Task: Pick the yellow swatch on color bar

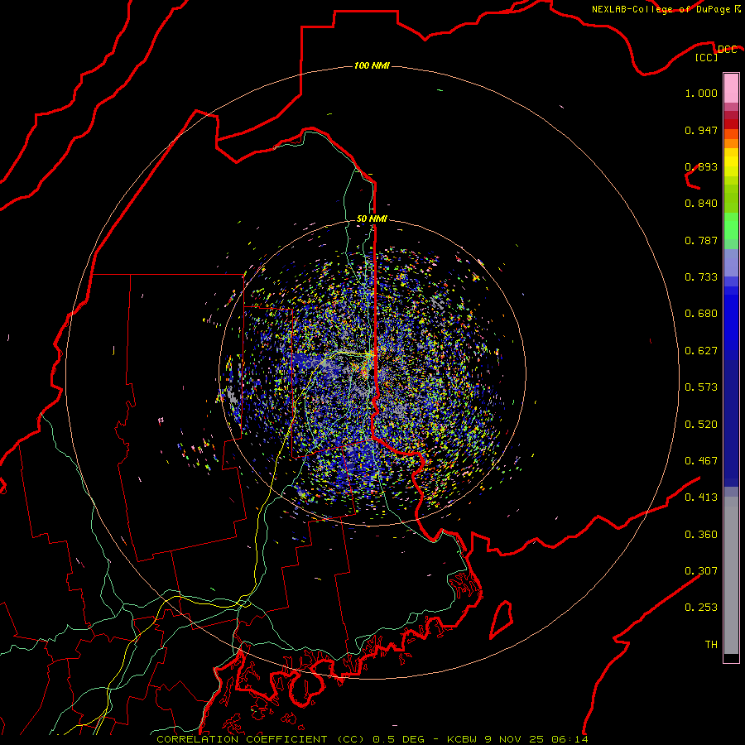Action: click(731, 162)
